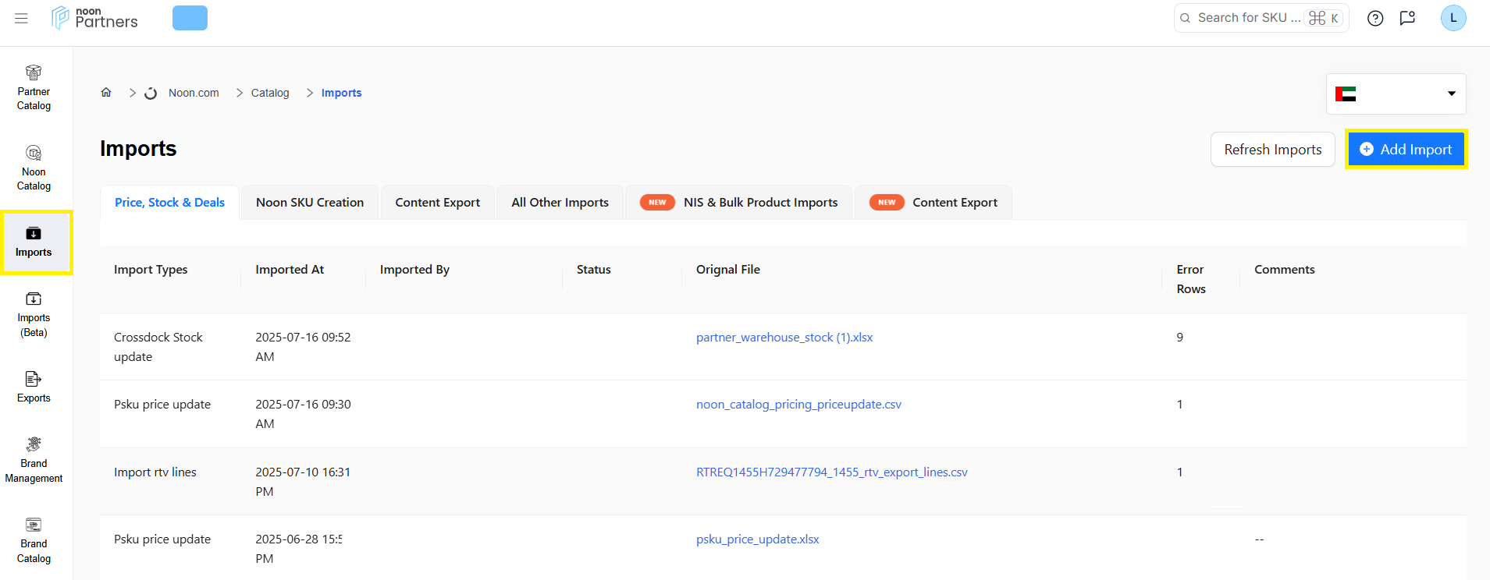Open NIS & Bulk Product Imports tab
This screenshot has width=1490, height=580.
coord(738,202)
